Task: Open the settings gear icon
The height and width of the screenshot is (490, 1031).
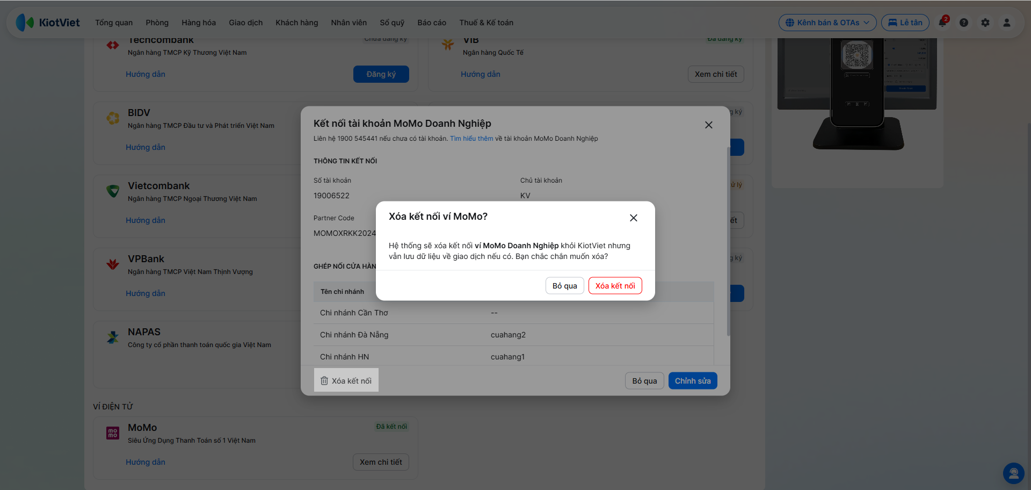Action: click(985, 23)
